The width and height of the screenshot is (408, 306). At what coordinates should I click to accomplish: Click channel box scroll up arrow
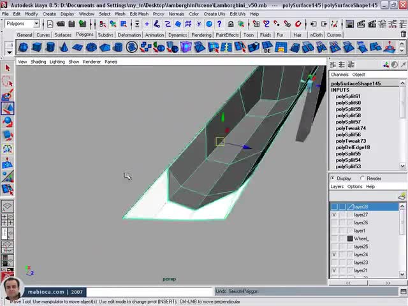coord(402,84)
